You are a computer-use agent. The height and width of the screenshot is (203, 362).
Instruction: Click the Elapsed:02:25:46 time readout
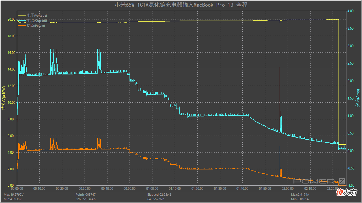point(159,195)
